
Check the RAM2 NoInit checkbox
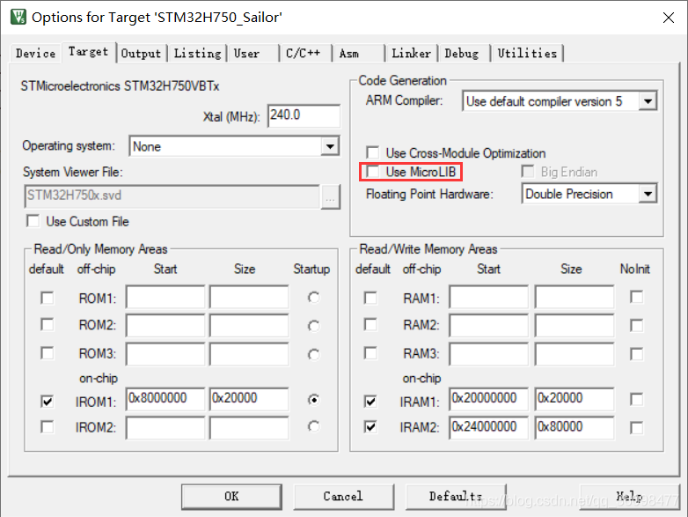(636, 326)
